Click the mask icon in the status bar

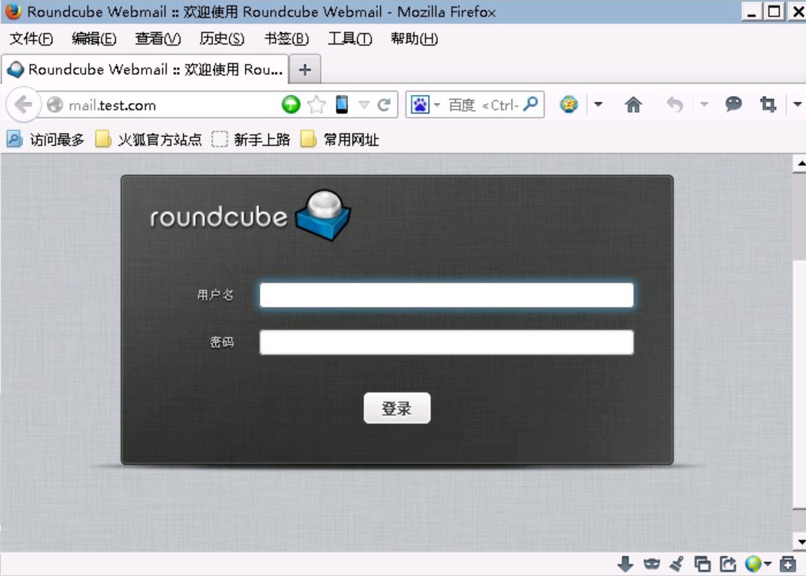click(x=652, y=564)
